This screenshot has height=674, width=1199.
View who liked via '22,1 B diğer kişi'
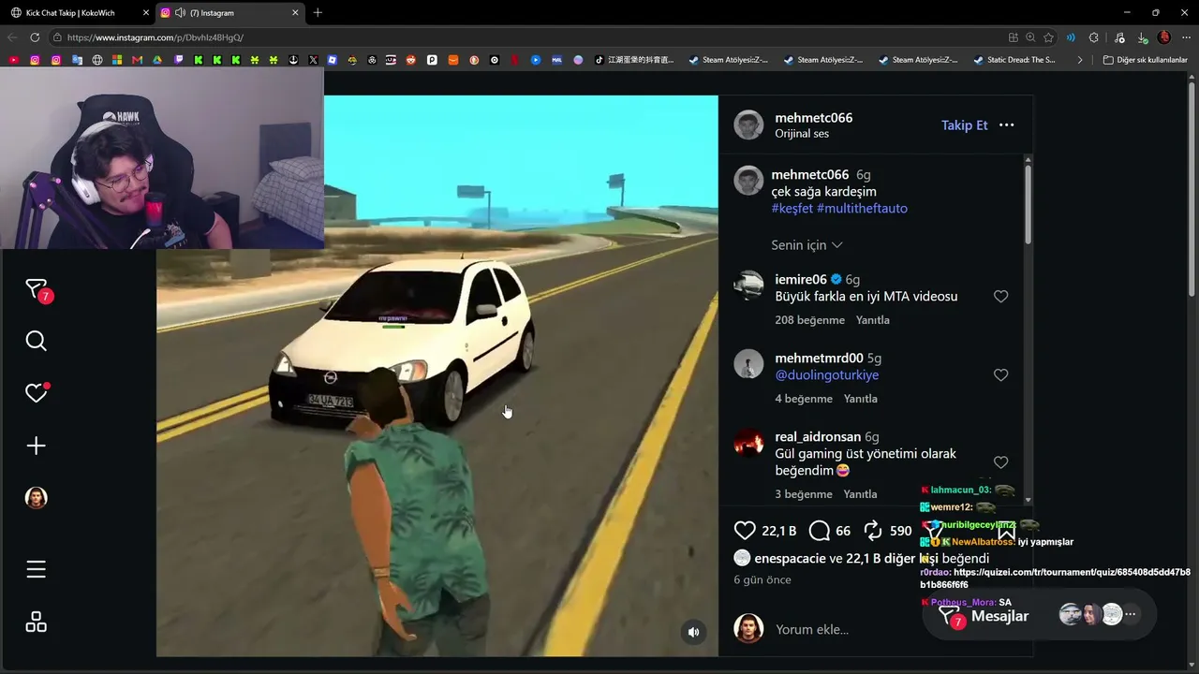892,559
